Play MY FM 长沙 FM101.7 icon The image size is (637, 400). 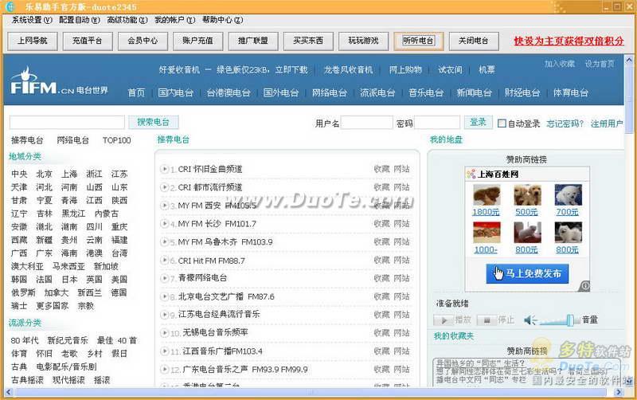165,224
